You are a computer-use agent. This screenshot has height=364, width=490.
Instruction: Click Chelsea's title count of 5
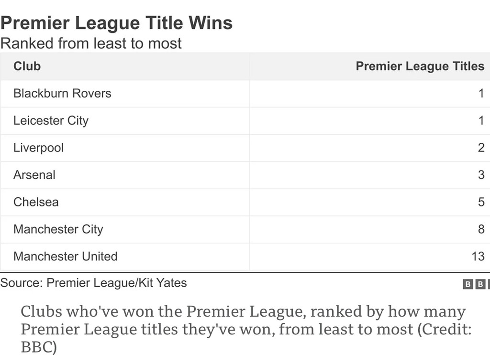(x=481, y=202)
